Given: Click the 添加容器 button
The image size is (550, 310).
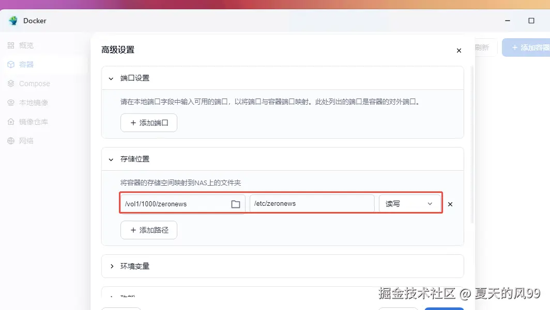Looking at the screenshot, I should coord(527,47).
